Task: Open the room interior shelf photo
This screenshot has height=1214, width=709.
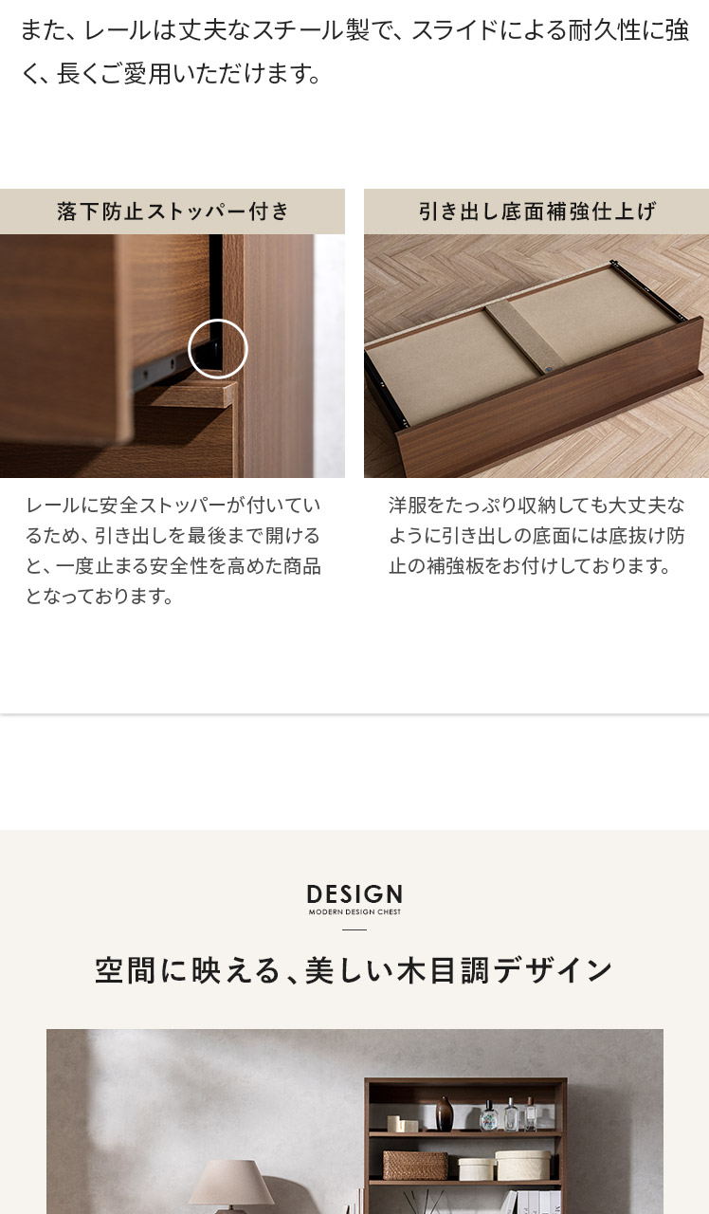Action: 354,1121
